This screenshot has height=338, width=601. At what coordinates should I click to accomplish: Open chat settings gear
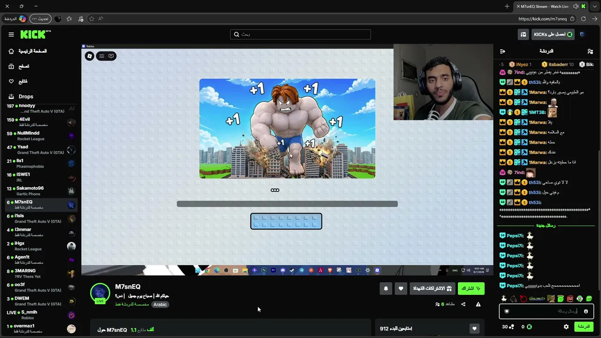click(x=566, y=327)
